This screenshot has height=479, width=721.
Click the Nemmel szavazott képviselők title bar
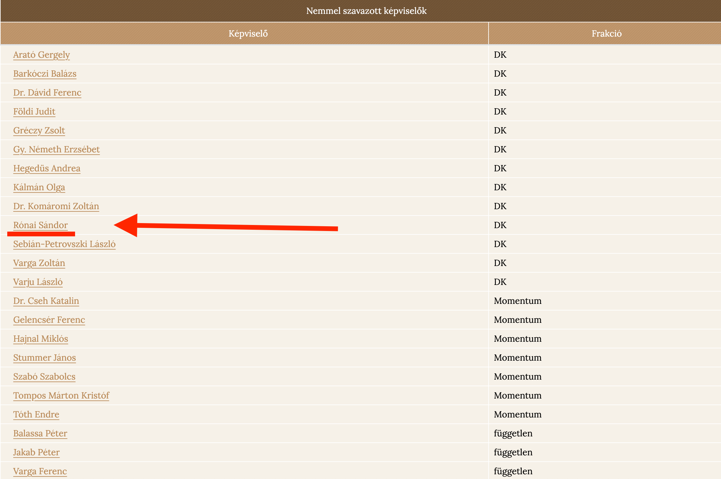(366, 11)
